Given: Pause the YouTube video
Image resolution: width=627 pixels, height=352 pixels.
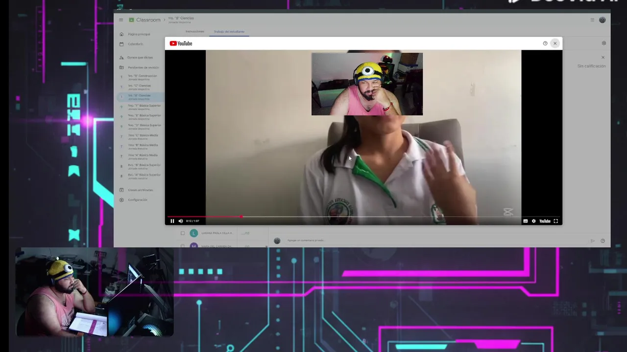Looking at the screenshot, I should click(x=172, y=221).
